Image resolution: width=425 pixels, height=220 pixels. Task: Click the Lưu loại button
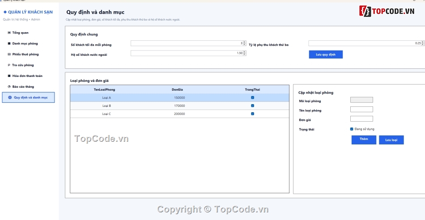tap(391, 140)
